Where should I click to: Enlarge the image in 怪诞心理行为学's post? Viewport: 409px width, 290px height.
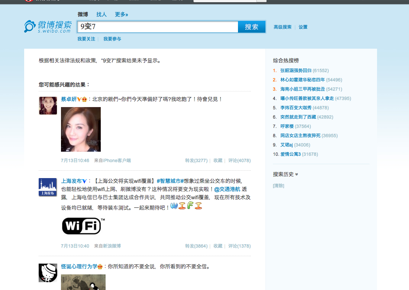83,282
